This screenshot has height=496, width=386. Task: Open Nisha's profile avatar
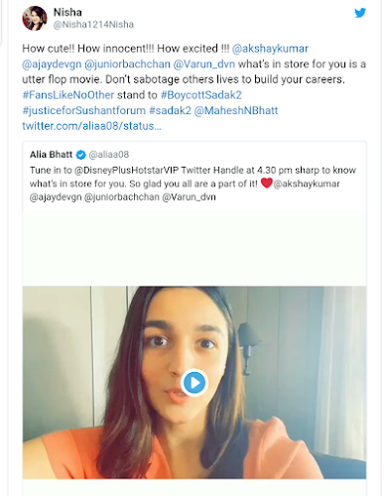(35, 18)
